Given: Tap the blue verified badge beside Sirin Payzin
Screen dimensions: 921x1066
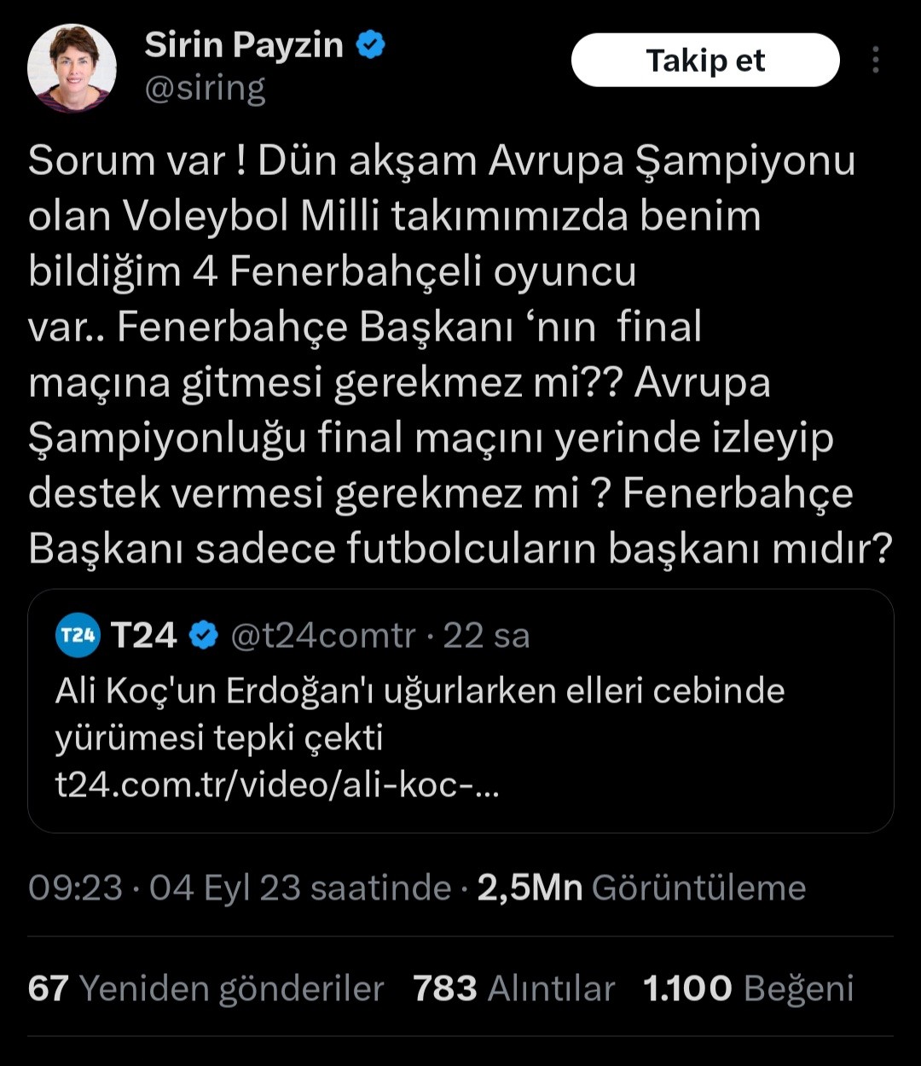Looking at the screenshot, I should click(x=371, y=45).
